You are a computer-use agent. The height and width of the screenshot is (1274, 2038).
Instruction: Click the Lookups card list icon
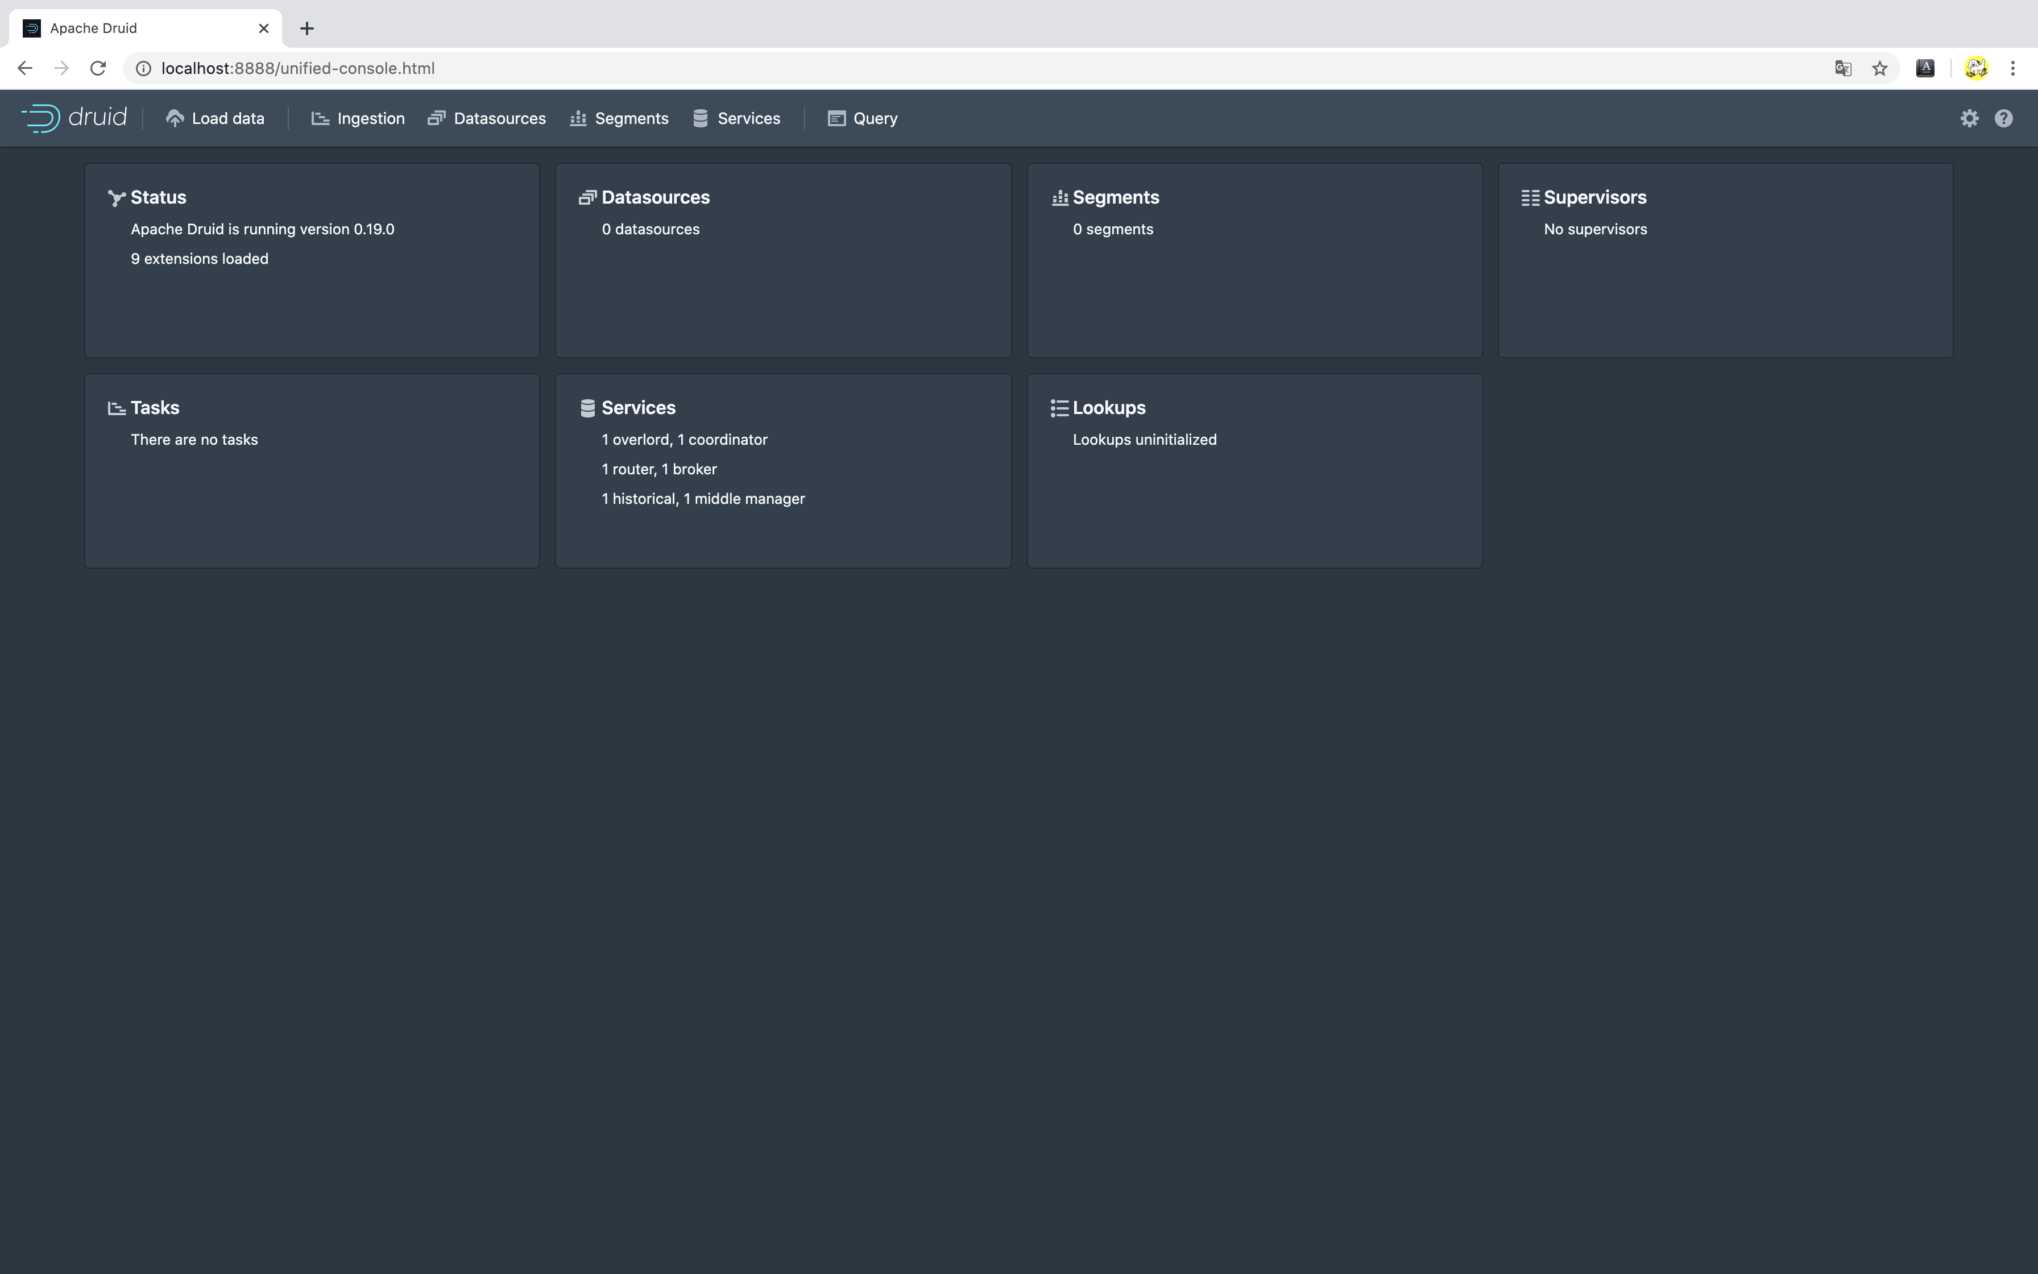[x=1059, y=409]
